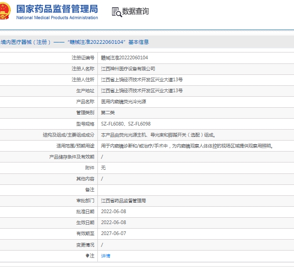The height and width of the screenshot is (267, 294).
Task: Click the 注册人住所 label
Action: pyautogui.click(x=83, y=80)
